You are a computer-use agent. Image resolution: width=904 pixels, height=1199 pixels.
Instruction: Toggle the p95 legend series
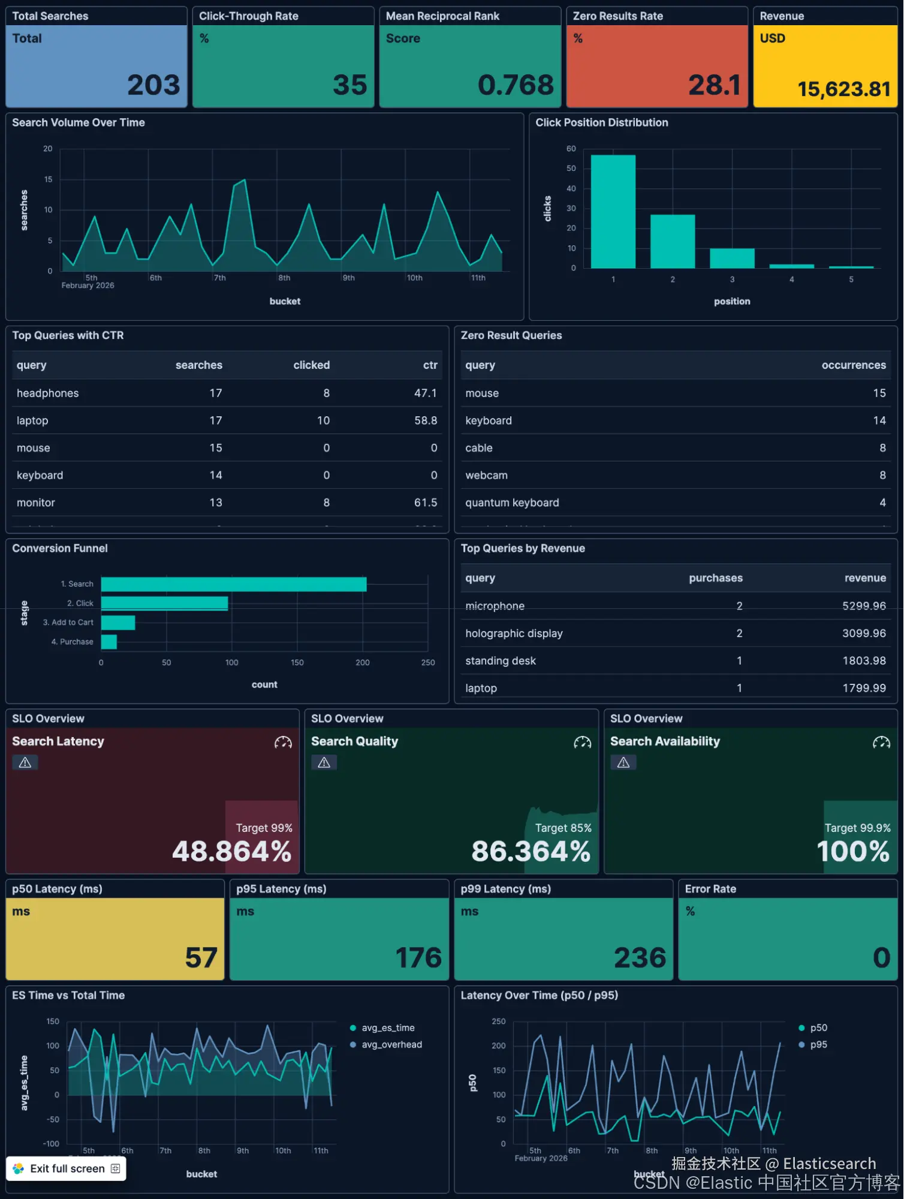click(x=813, y=1044)
